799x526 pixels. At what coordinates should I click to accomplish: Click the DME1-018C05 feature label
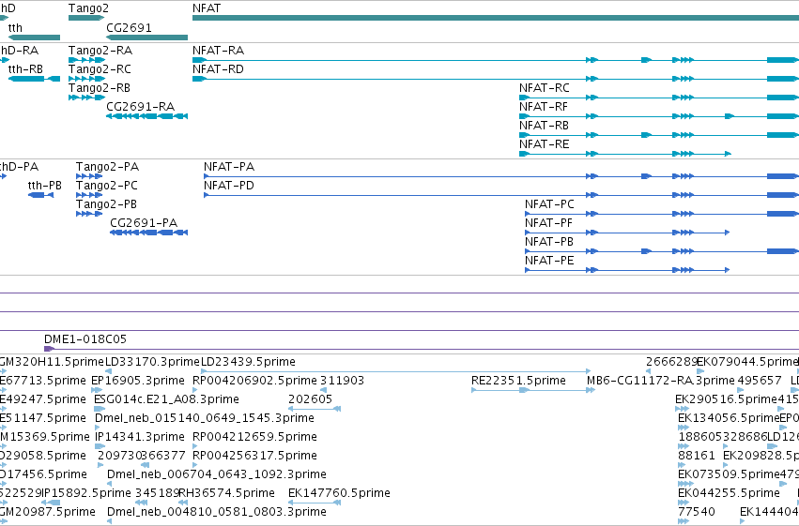85,339
